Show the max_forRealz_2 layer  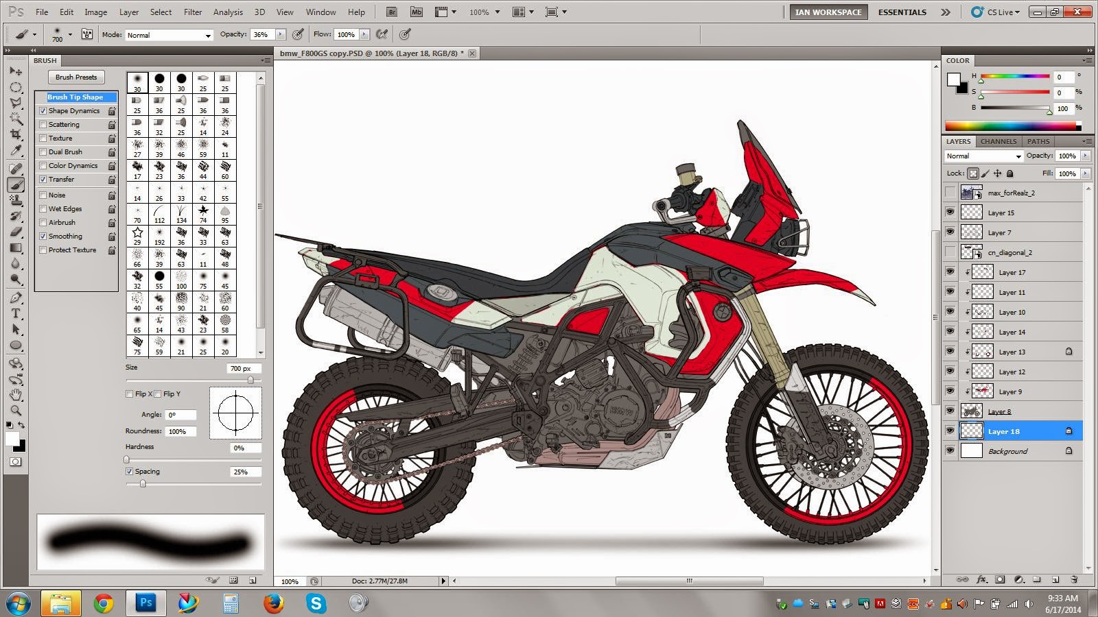coord(950,193)
